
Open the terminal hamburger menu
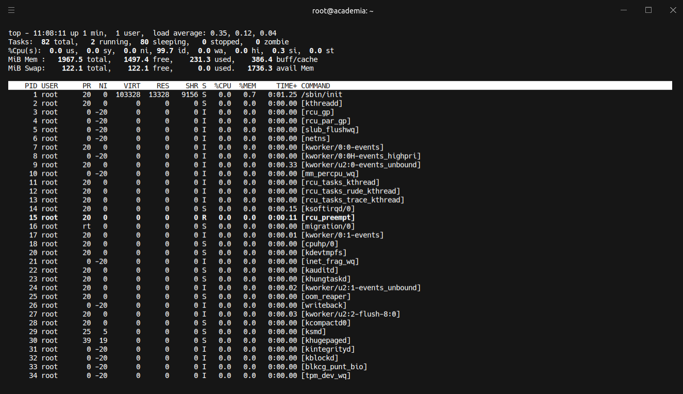tap(11, 10)
